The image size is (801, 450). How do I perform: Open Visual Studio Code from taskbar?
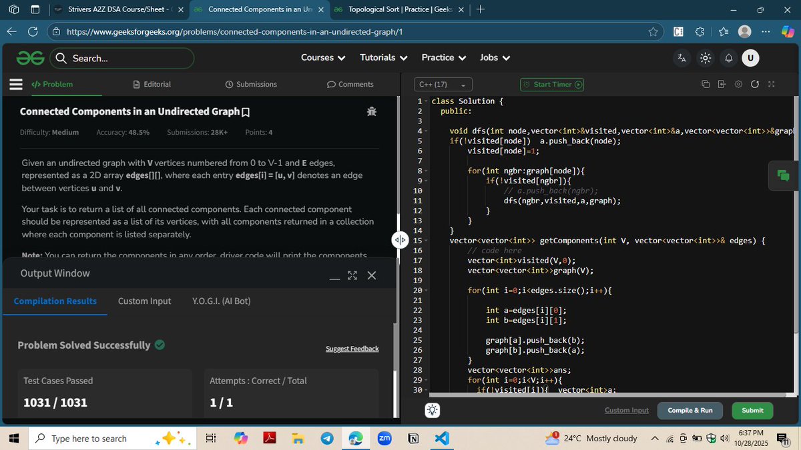click(x=442, y=438)
